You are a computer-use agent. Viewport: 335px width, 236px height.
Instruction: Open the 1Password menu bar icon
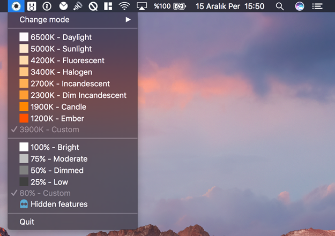click(47, 6)
